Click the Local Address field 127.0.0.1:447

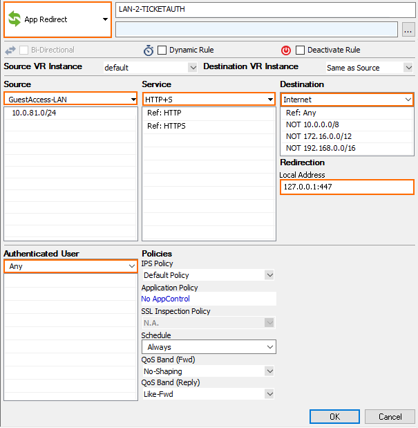[x=347, y=187]
